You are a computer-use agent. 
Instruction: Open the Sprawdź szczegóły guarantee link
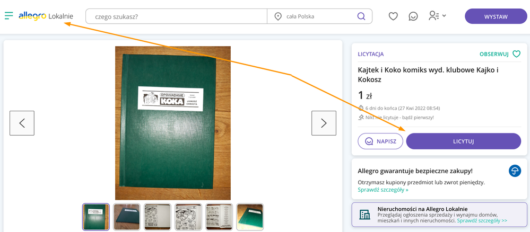pyautogui.click(x=383, y=190)
